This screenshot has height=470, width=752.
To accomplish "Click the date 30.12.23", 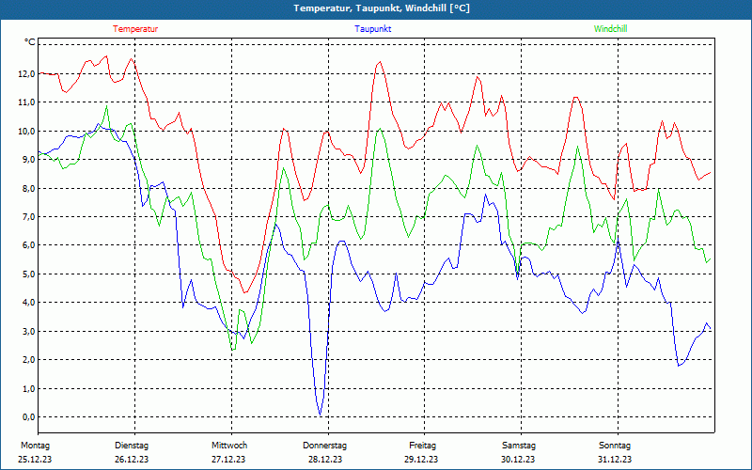I will coord(518,460).
